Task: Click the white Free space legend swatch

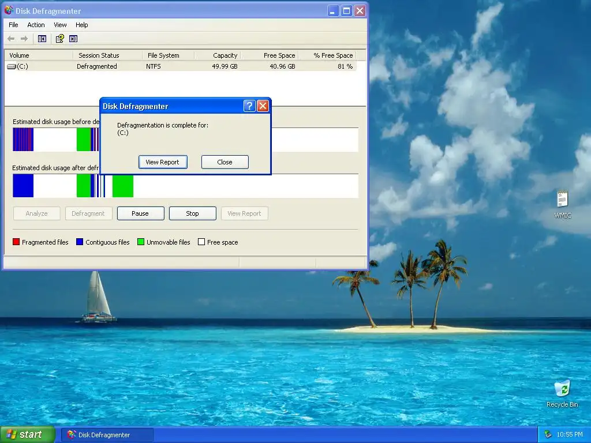Action: pos(201,242)
